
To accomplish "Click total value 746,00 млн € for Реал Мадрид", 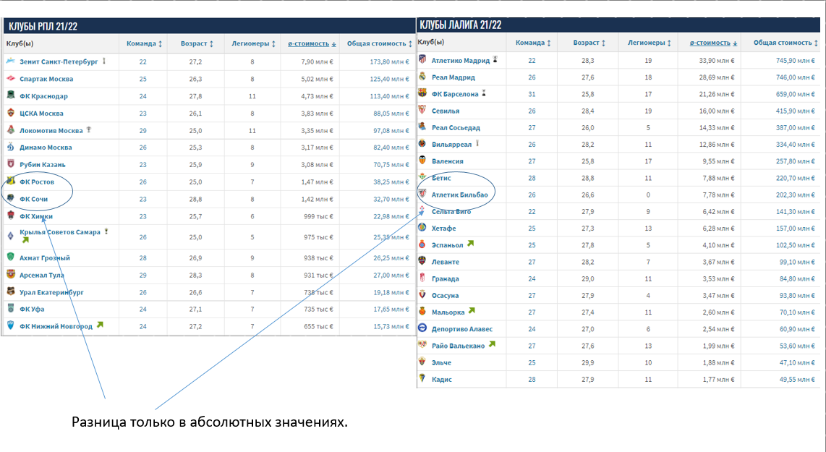I will point(796,77).
